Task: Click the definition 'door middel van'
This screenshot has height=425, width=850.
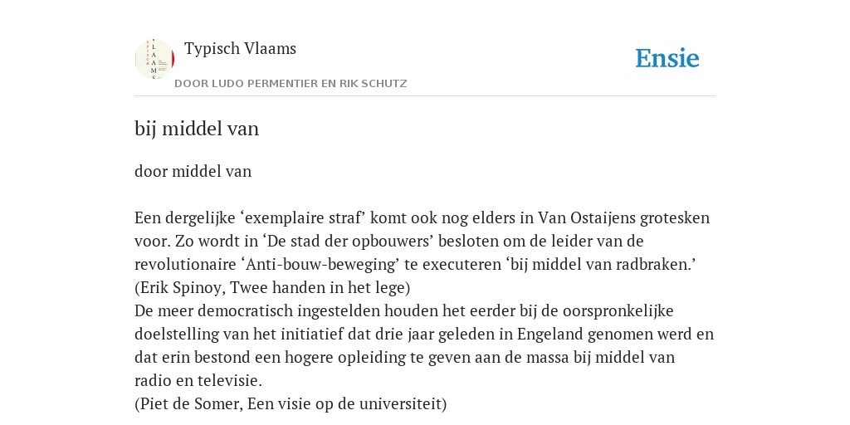Action: click(193, 171)
